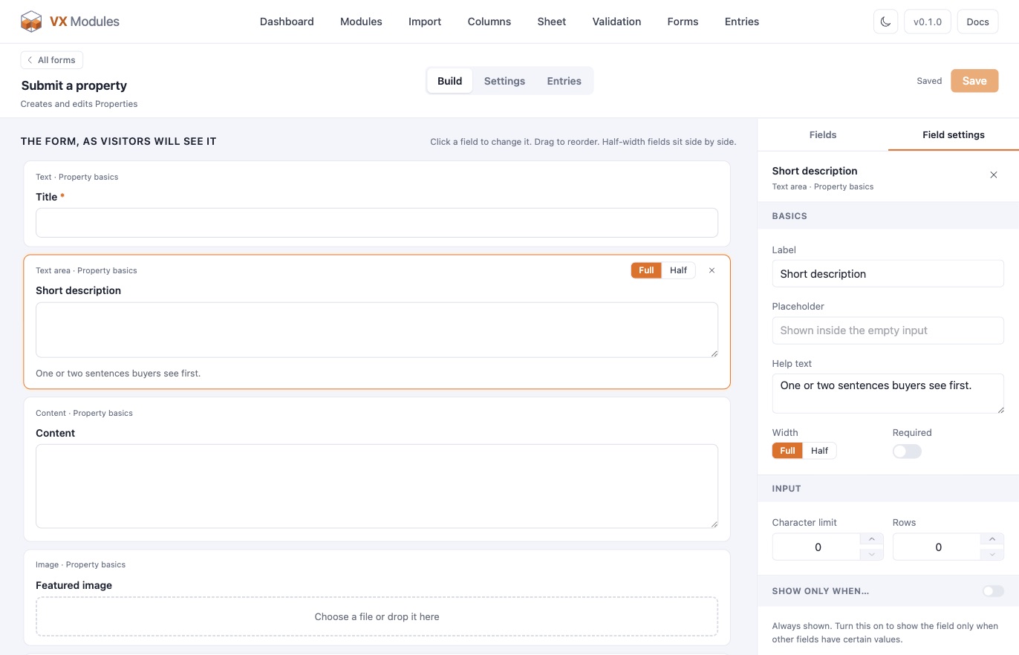Decrease the Character limit value
The width and height of the screenshot is (1019, 655).
tap(871, 554)
